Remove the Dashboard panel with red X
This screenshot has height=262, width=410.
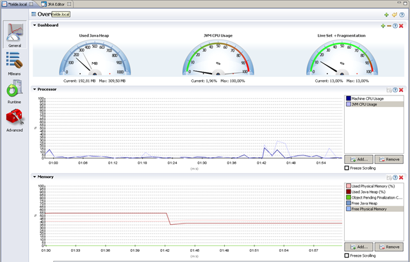point(401,26)
